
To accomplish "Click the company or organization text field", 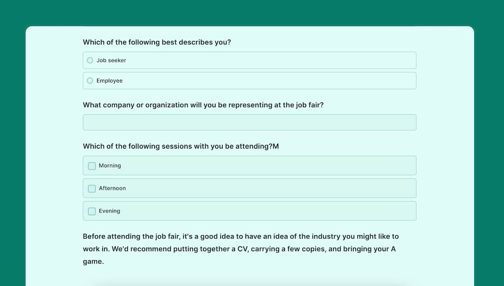I will [250, 122].
